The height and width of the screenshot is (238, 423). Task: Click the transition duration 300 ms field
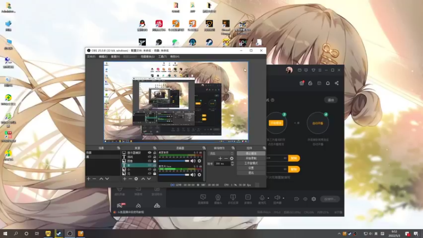222,163
